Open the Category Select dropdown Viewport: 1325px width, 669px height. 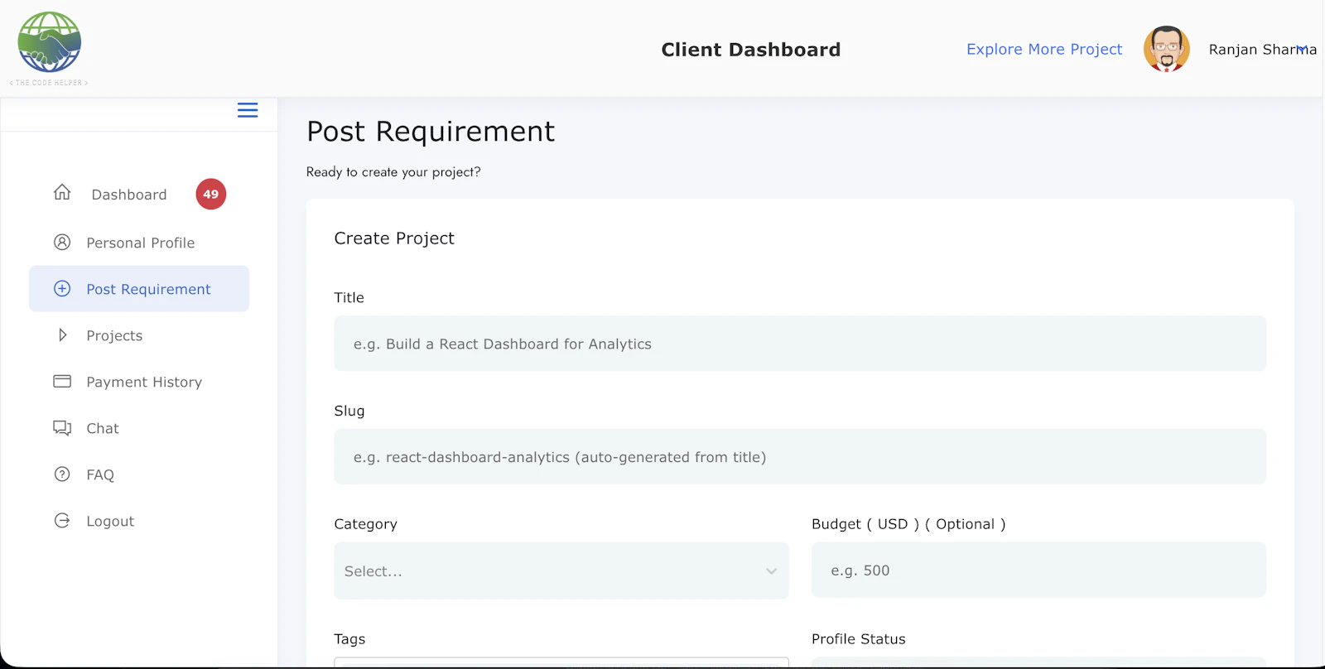coord(561,570)
